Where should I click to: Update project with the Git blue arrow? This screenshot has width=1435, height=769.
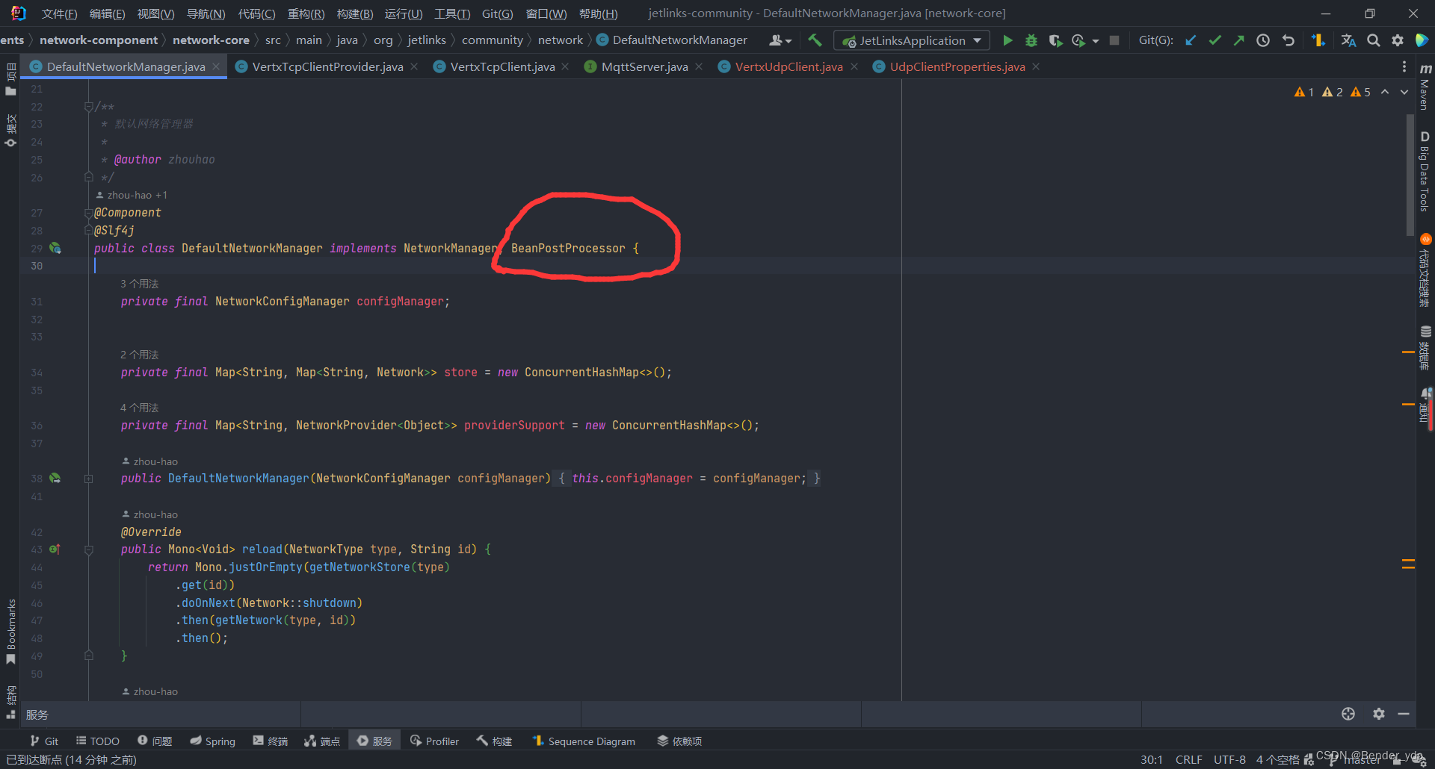click(x=1191, y=40)
